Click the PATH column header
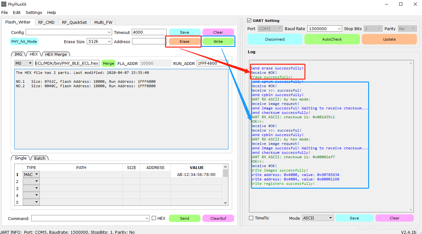The image size is (422, 234). [81, 167]
